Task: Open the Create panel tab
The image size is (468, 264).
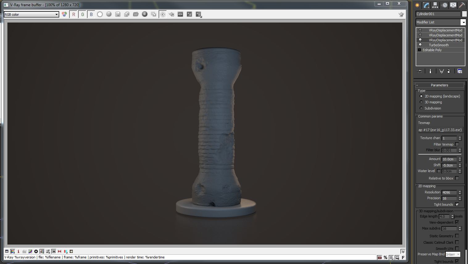Action: click(417, 5)
